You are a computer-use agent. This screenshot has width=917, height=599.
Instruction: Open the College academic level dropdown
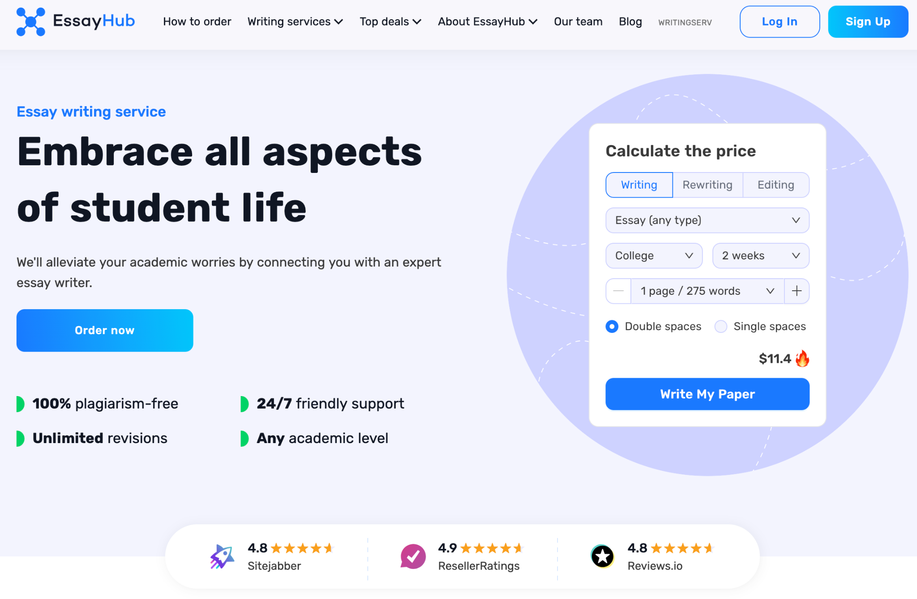coord(654,256)
